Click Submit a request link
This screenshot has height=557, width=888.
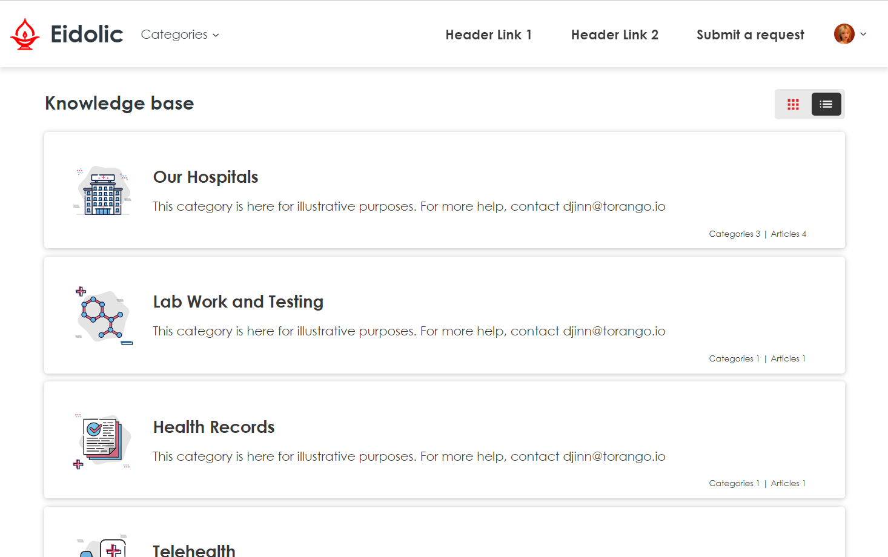pos(750,35)
